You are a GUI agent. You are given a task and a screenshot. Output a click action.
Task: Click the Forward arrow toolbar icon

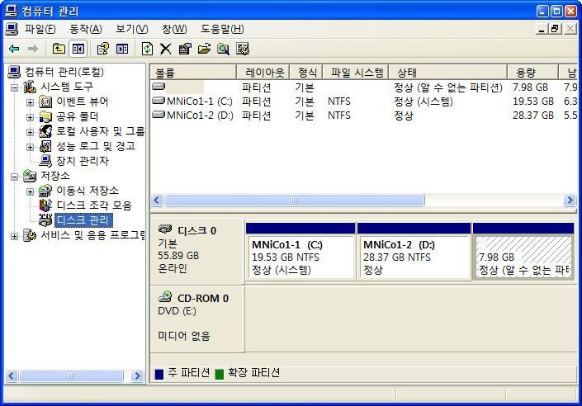click(33, 49)
